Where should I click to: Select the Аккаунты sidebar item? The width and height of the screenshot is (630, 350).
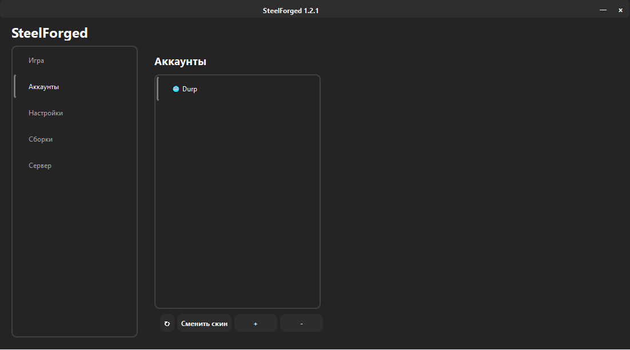coord(75,87)
